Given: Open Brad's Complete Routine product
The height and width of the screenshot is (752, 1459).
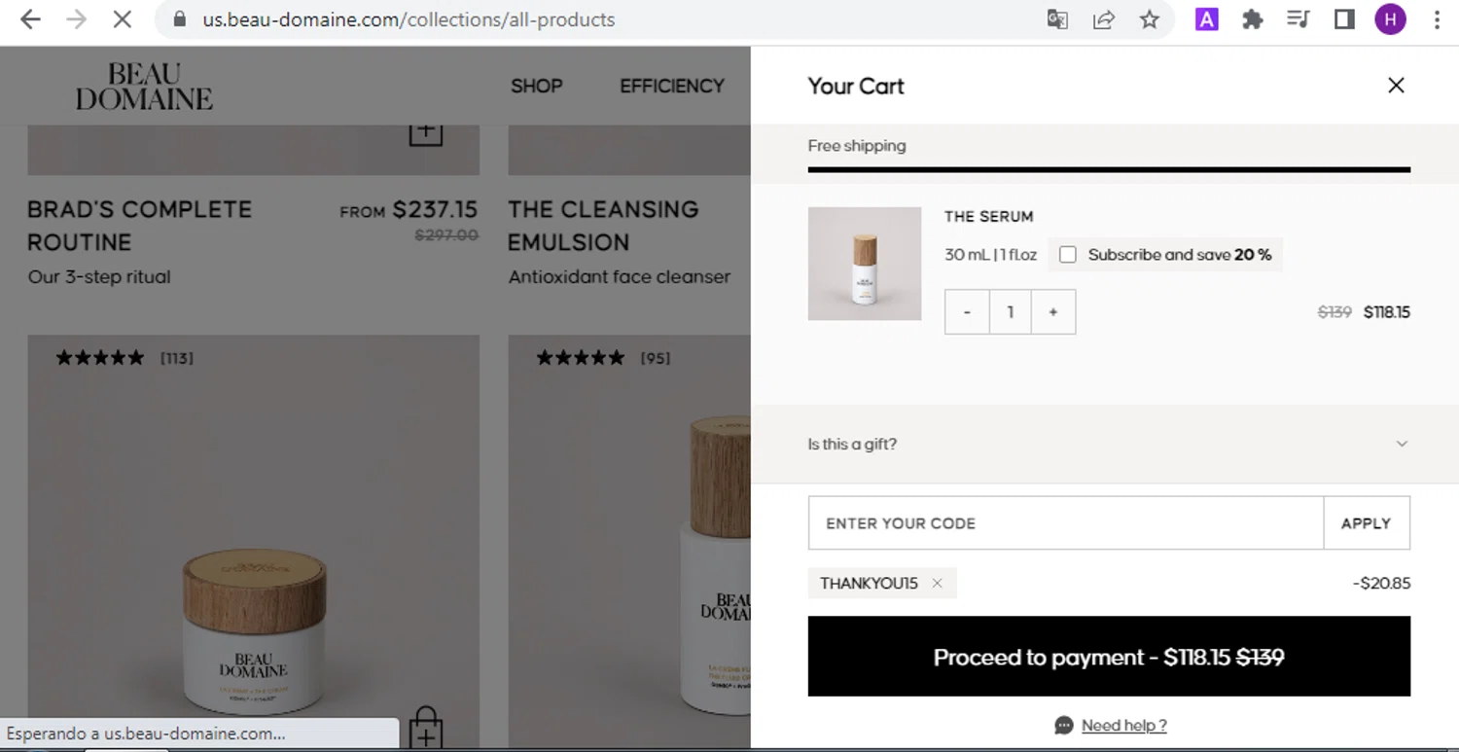Looking at the screenshot, I should [x=139, y=226].
